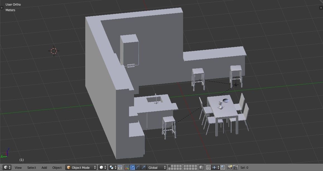Open the Add menu
The image size is (323, 171).
[44, 168]
